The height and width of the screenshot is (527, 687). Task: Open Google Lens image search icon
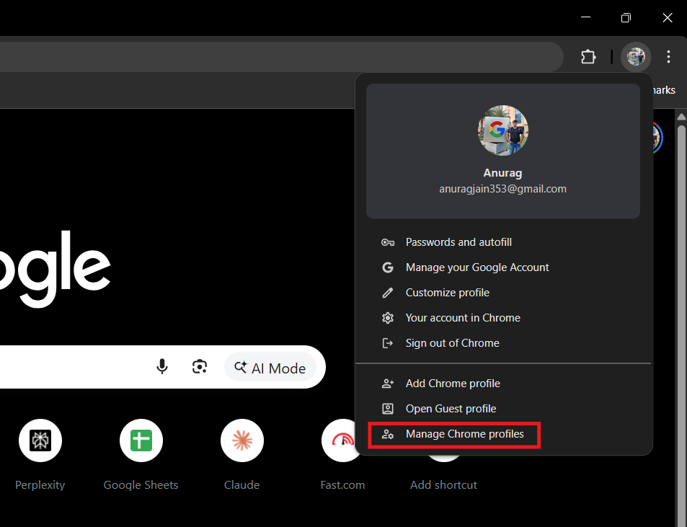pyautogui.click(x=200, y=367)
